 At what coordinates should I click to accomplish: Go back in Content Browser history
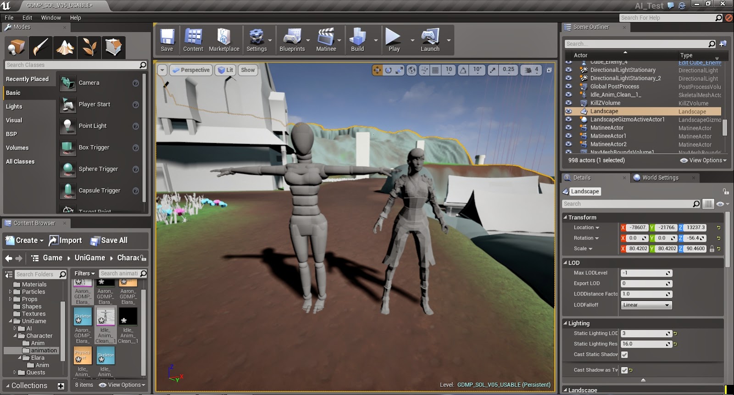point(9,258)
